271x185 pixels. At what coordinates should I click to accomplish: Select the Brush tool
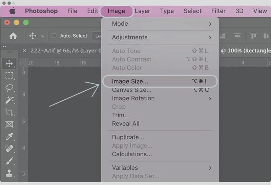point(9,161)
